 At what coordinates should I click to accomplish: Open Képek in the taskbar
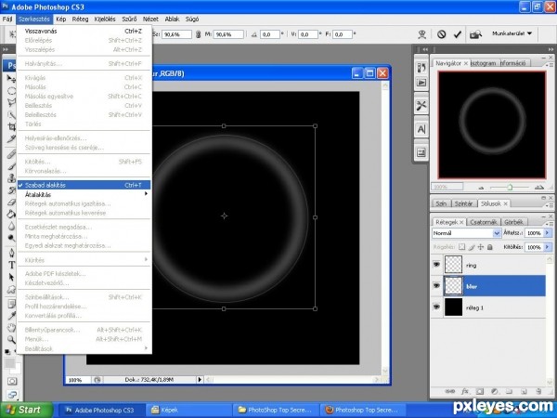[x=189, y=410]
